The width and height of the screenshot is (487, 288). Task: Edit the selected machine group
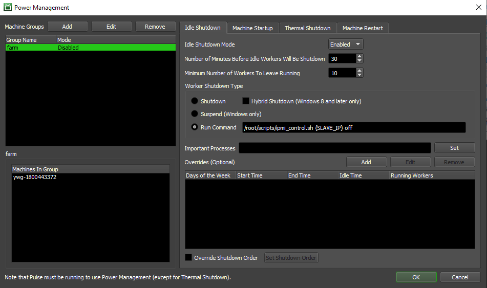(x=111, y=27)
